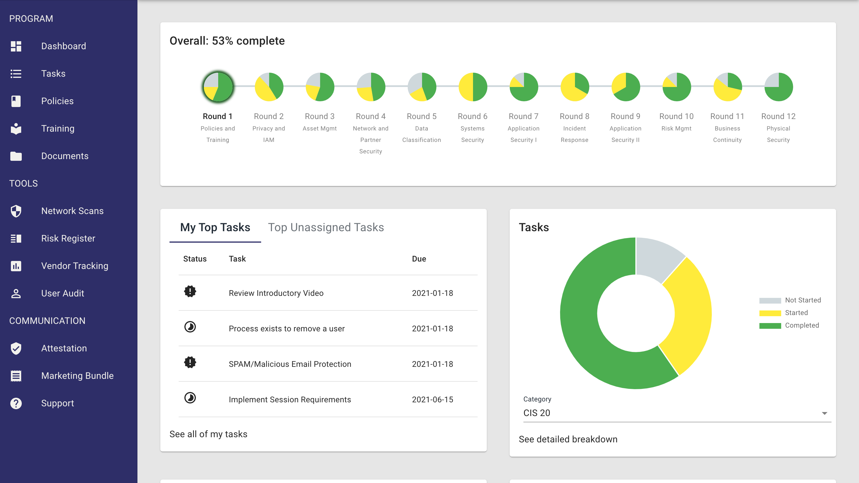Click the Vendor Tracking chart icon
The image size is (859, 483).
(x=16, y=266)
